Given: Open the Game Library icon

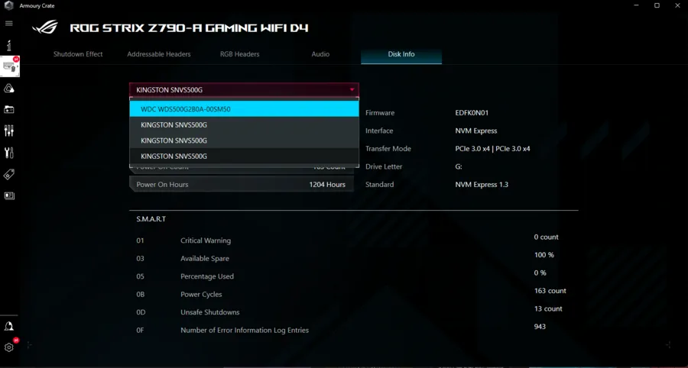Looking at the screenshot, I should click(x=8, y=109).
